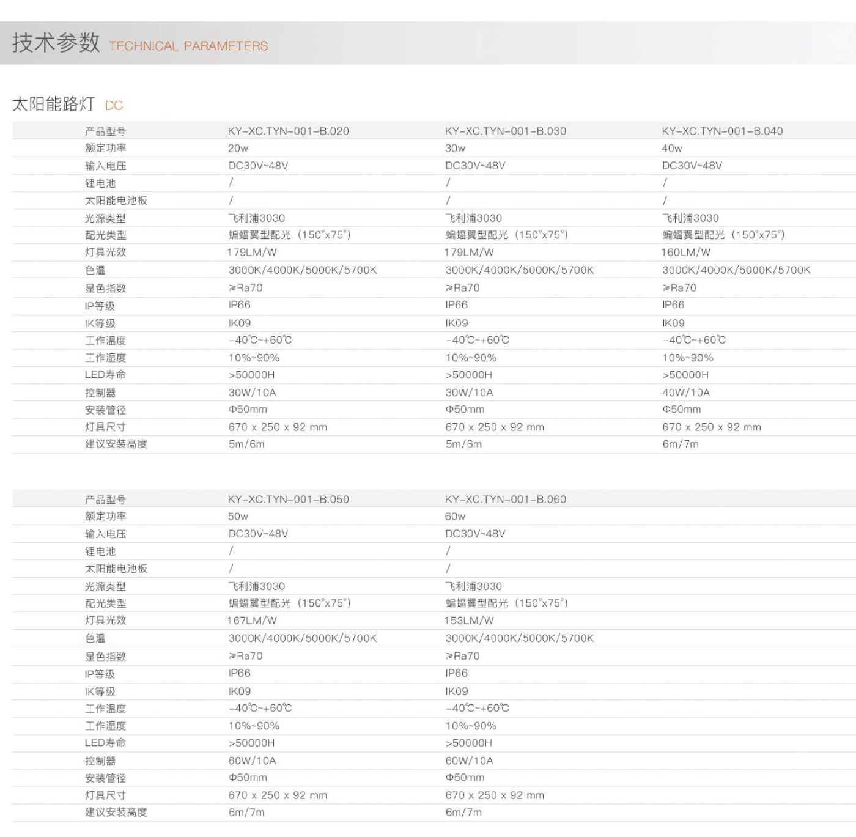
Task: Click 建议安装高度 label in the first table
Action: pos(116,444)
